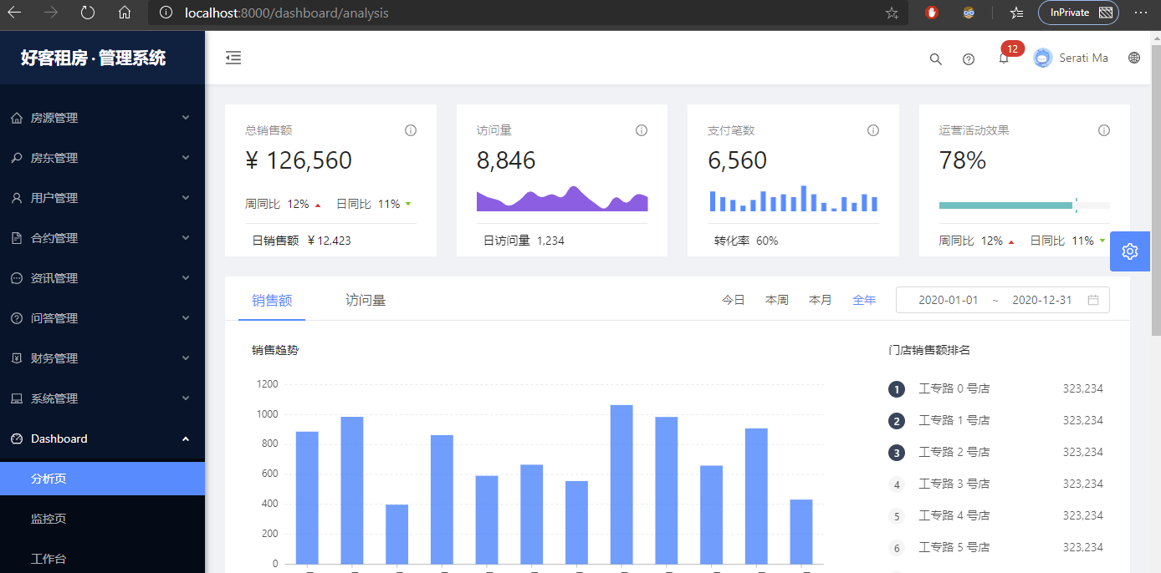The image size is (1161, 573).
Task: Open the Serati Ma user menu
Action: 1071,58
